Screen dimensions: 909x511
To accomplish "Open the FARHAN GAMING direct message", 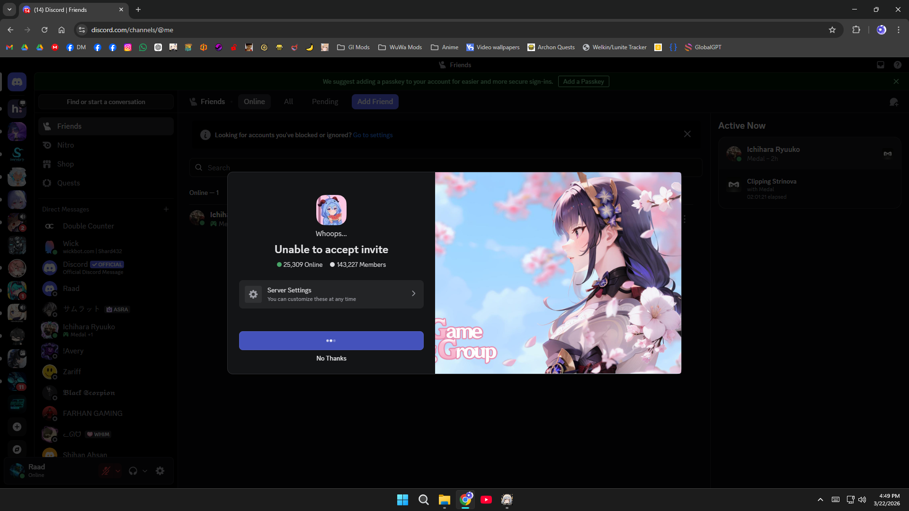I will pos(106,414).
